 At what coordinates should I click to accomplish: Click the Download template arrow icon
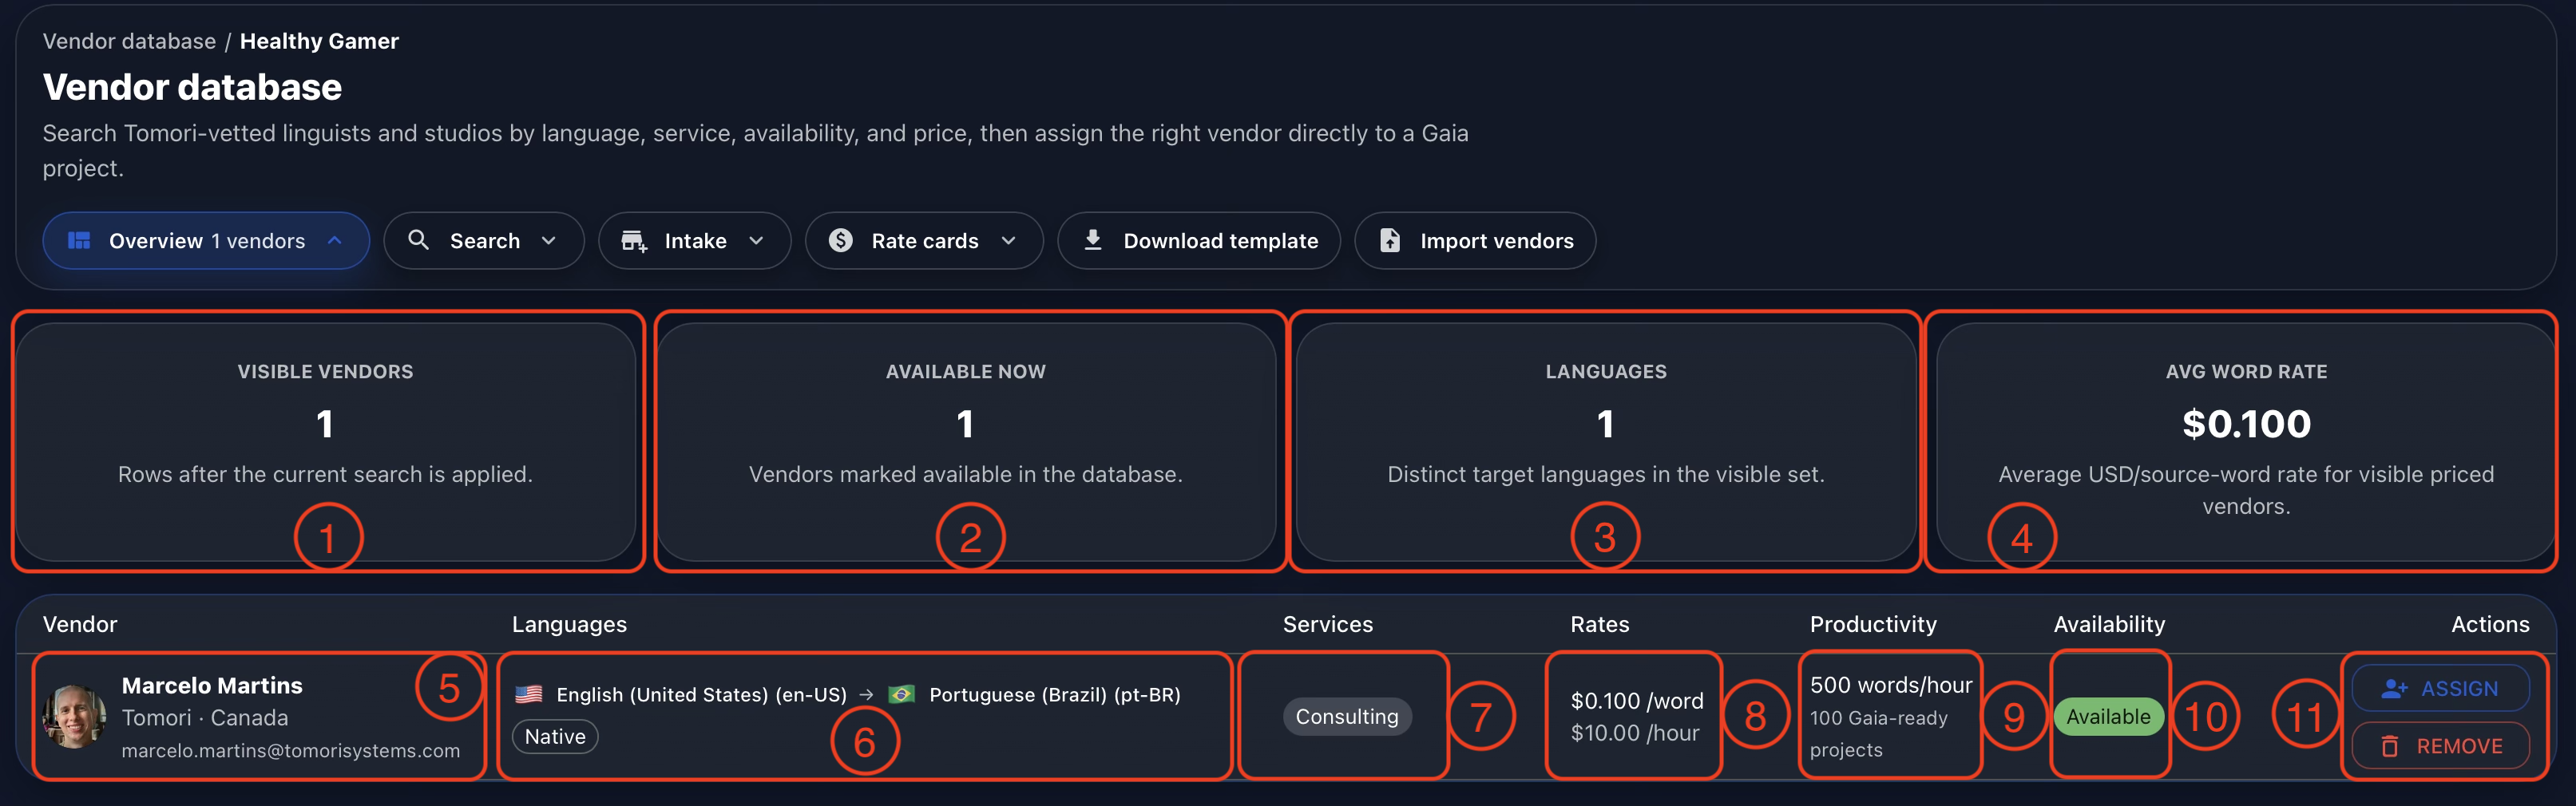click(1093, 240)
